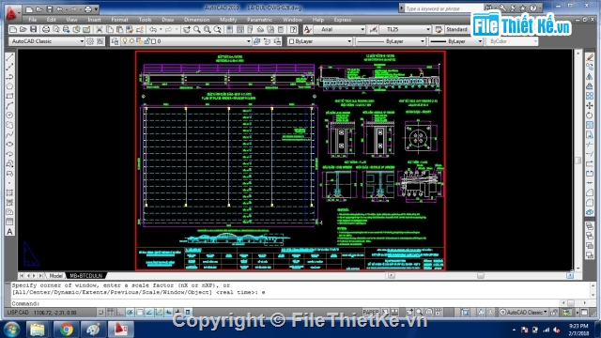This screenshot has width=601, height=338.
Task: Click the Plot printer icon
Action: [x=46, y=29]
